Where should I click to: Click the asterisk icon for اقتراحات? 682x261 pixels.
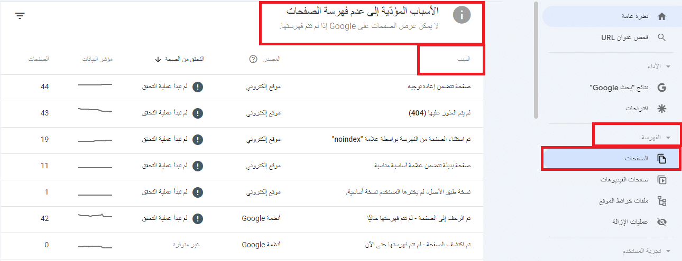[661, 108]
